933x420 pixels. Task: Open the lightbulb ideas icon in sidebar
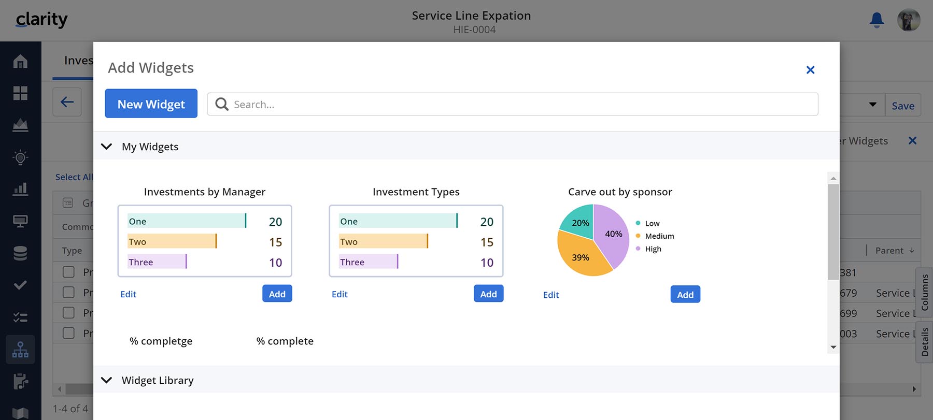(x=20, y=157)
